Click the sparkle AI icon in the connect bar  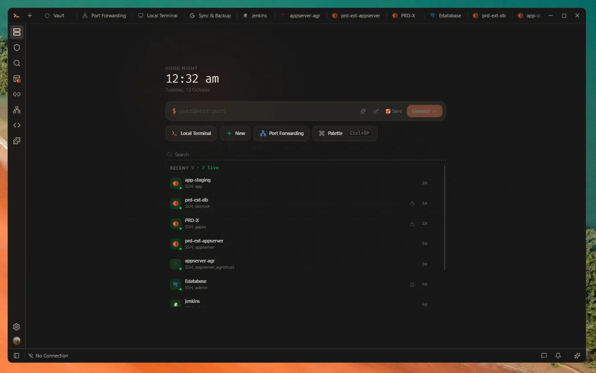tap(363, 111)
